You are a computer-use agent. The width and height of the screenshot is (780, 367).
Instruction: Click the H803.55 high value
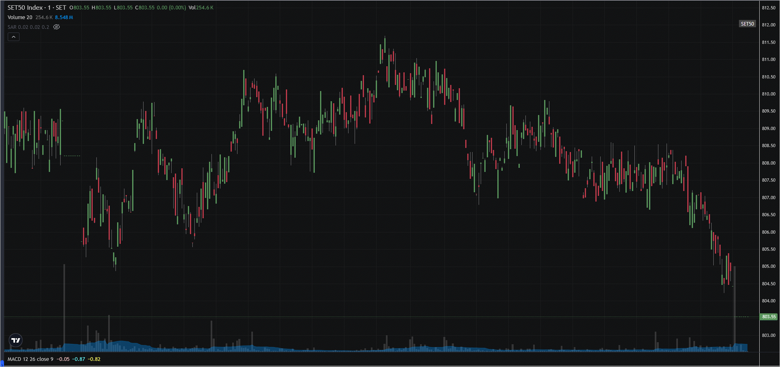(101, 8)
